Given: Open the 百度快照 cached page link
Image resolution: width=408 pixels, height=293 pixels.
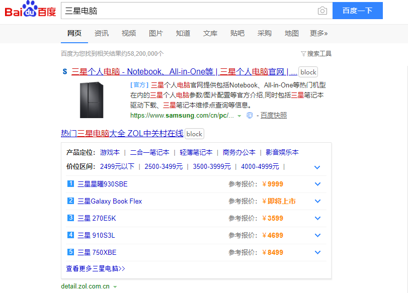Looking at the screenshot, I should click(274, 116).
